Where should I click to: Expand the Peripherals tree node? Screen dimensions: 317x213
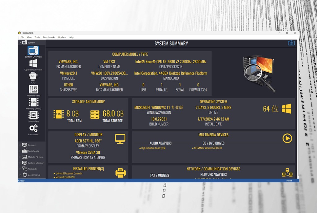(x=20, y=151)
